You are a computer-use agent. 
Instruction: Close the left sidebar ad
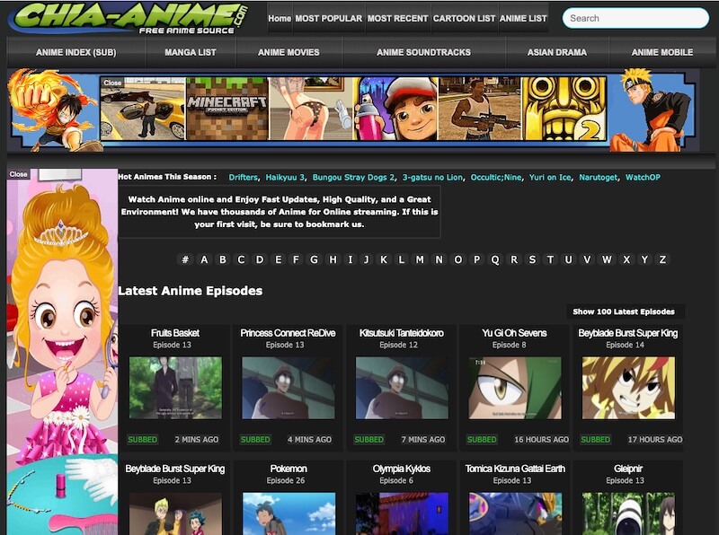point(18,174)
